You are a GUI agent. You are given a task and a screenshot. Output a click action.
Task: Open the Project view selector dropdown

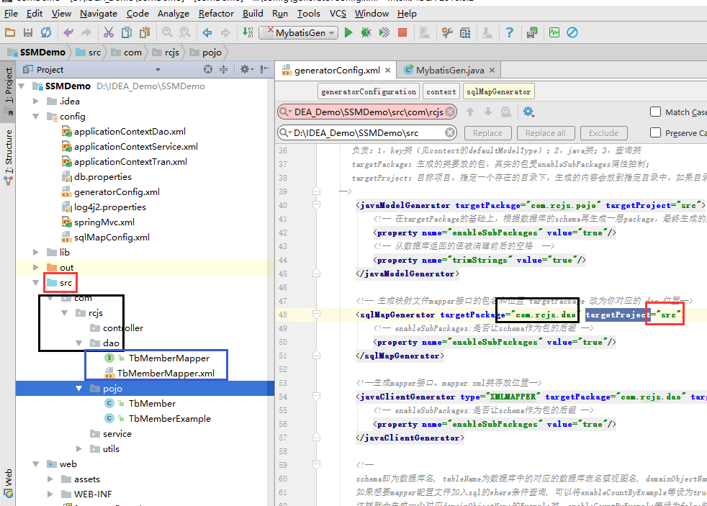158,69
